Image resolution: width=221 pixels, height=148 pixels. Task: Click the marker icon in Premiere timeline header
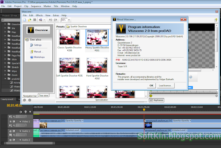click(30, 112)
